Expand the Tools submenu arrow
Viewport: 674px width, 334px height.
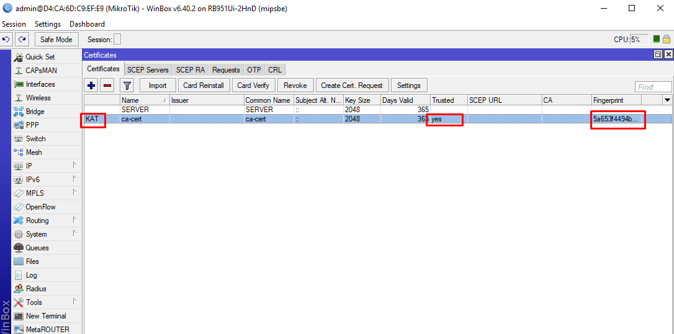(74, 301)
